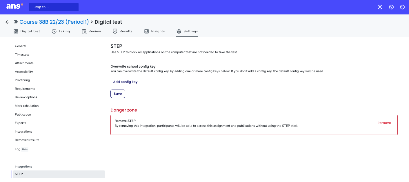
Task: Click the Danger zone heading
Action: tap(124, 110)
